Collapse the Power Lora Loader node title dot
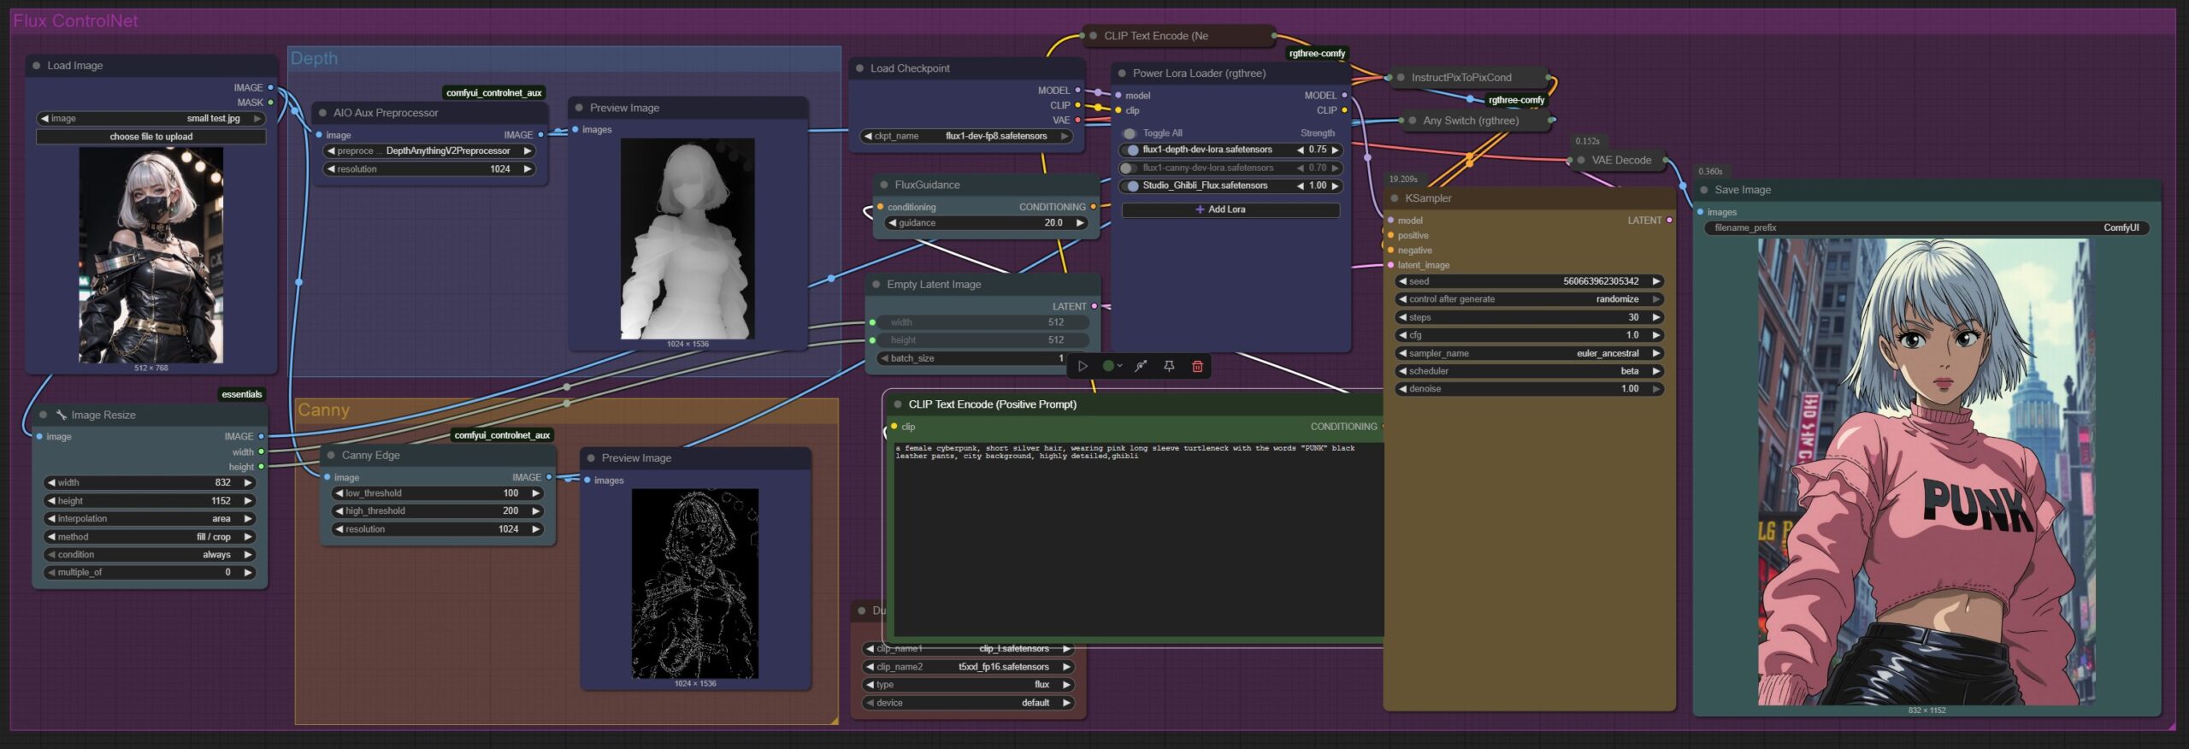 pos(1122,74)
